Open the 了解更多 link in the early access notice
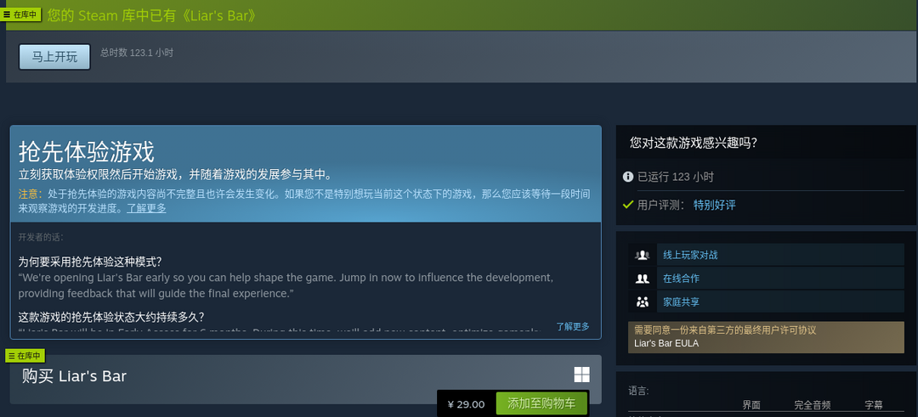Screen dimensions: 918x417 point(146,208)
